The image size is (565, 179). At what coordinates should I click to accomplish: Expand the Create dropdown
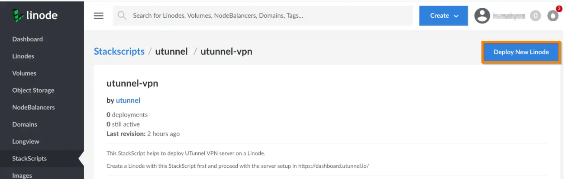pos(444,16)
